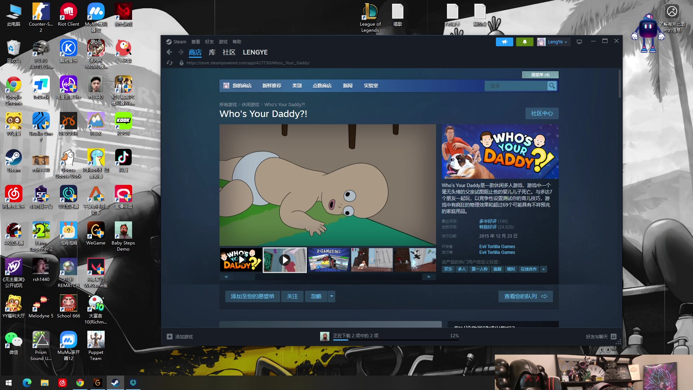The image size is (693, 390).
Task: Switch to the 库 library tab
Action: 212,52
